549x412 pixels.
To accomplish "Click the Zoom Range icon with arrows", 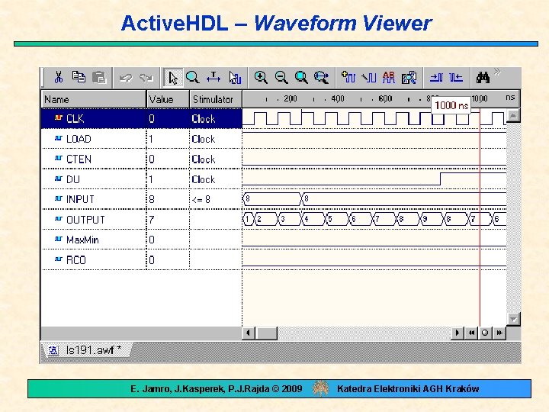I will tap(322, 77).
